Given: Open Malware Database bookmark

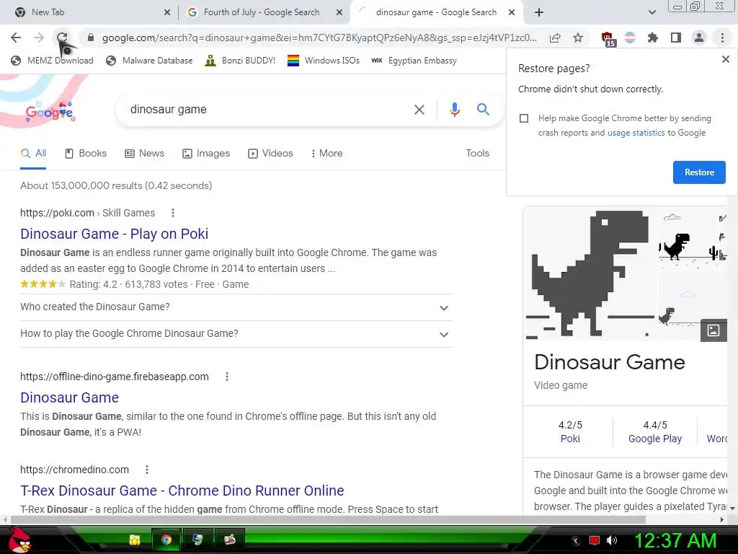Looking at the screenshot, I should 149,61.
